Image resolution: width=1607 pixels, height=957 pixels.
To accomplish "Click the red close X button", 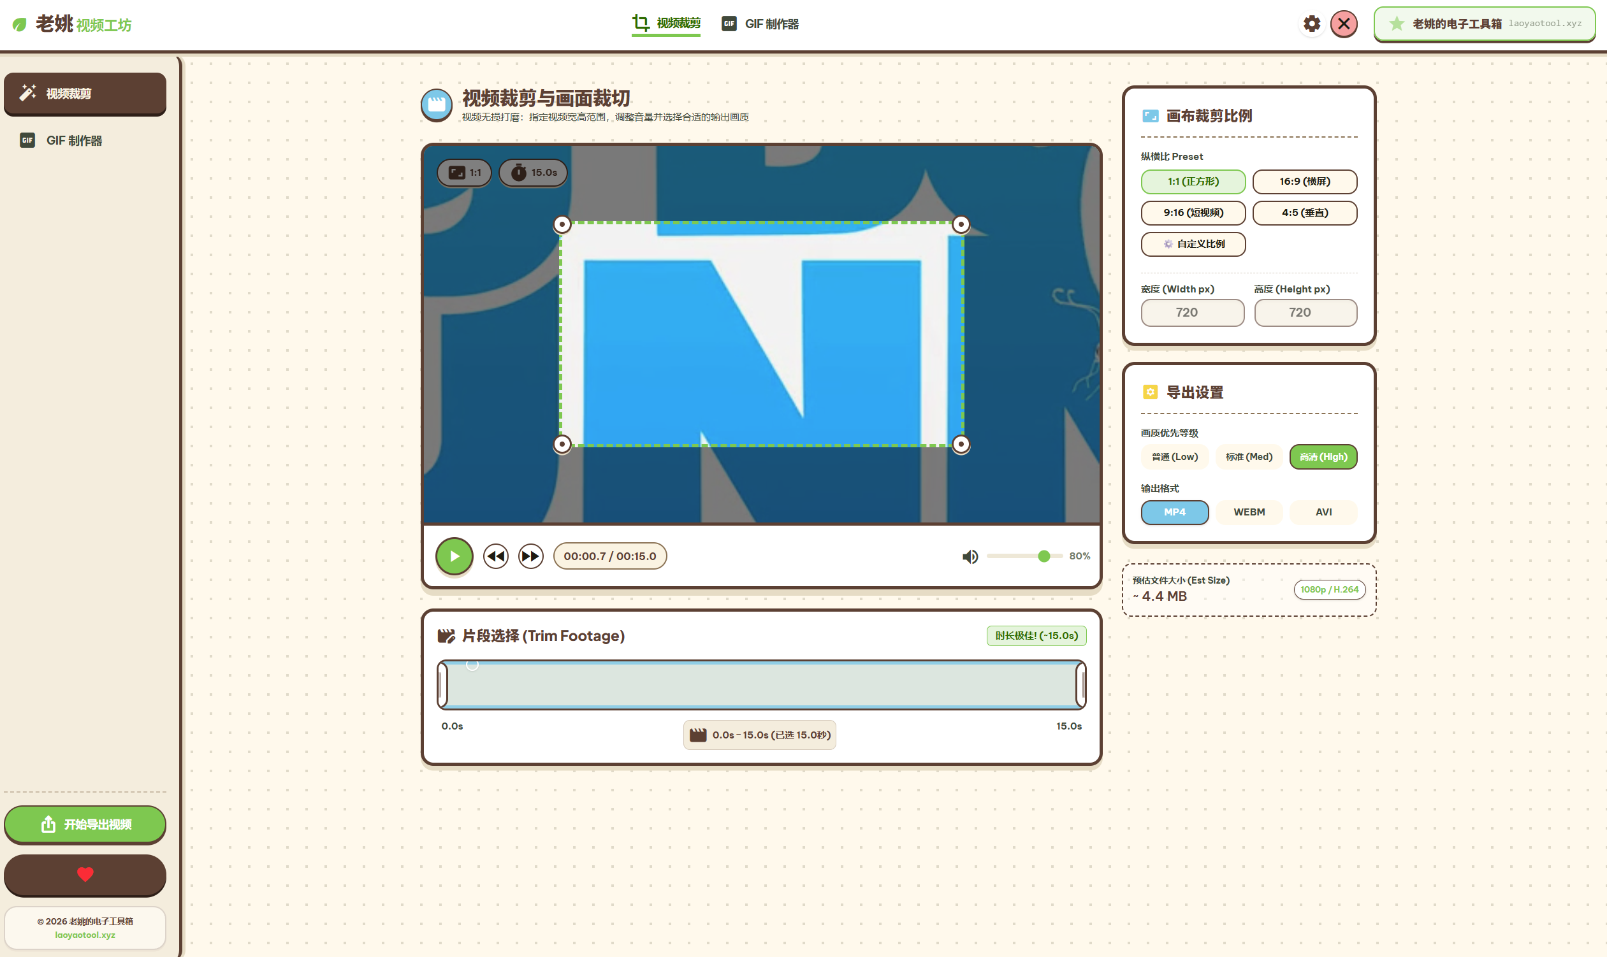I will pos(1344,24).
